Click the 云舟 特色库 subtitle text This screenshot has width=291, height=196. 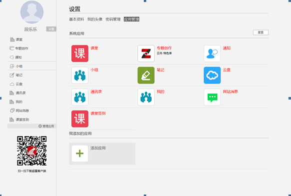click(164, 53)
